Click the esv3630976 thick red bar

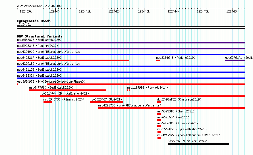click(x=146, y=84)
